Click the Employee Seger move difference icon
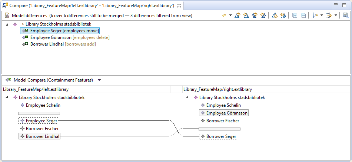 pos(25,31)
